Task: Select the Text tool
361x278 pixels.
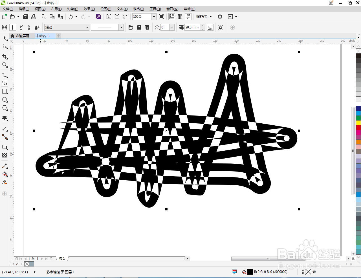Action: (x=5, y=118)
